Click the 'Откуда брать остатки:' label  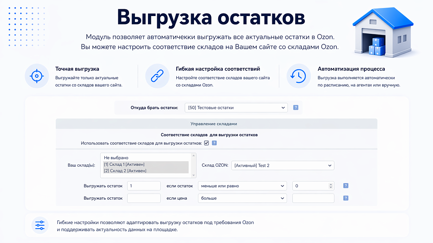[154, 108]
